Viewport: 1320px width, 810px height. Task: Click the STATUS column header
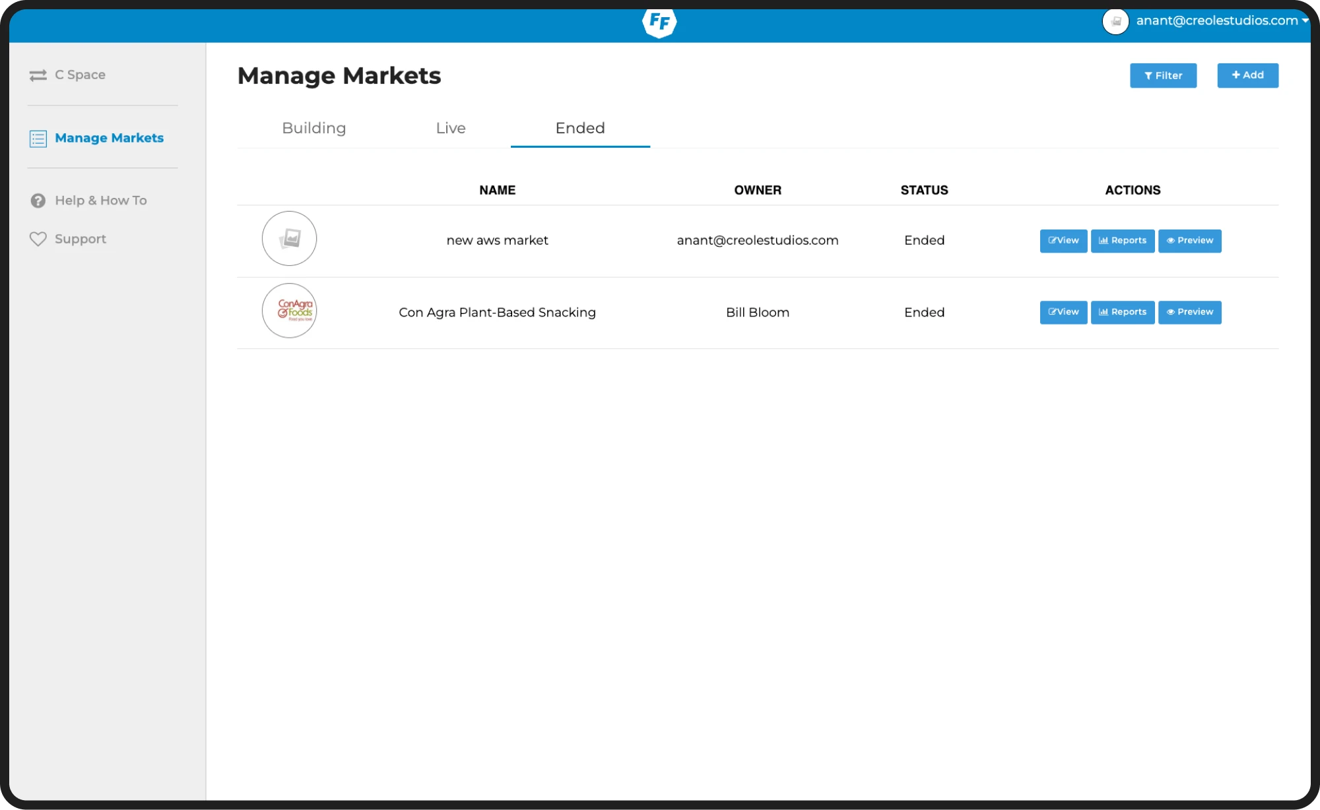pos(924,190)
